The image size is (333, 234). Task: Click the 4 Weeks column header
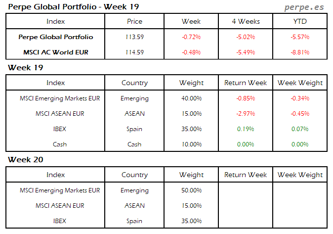coord(246,21)
